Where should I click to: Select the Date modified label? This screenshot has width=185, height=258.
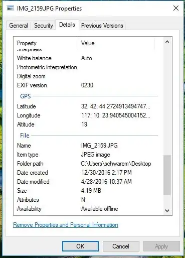click(33, 182)
